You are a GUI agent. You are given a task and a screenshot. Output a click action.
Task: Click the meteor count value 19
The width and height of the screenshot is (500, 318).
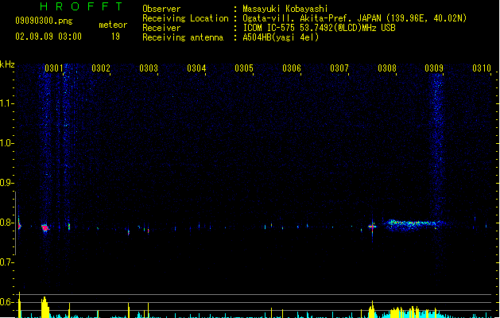click(x=115, y=37)
